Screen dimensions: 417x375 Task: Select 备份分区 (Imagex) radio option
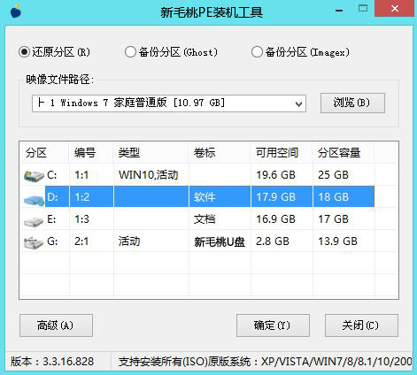300,52
